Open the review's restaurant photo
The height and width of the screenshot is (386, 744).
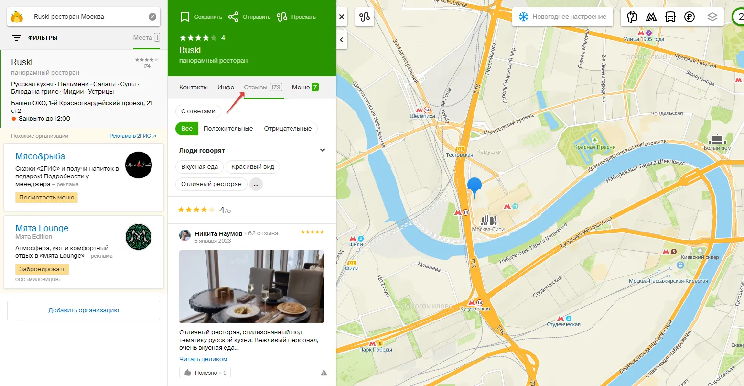(x=252, y=287)
